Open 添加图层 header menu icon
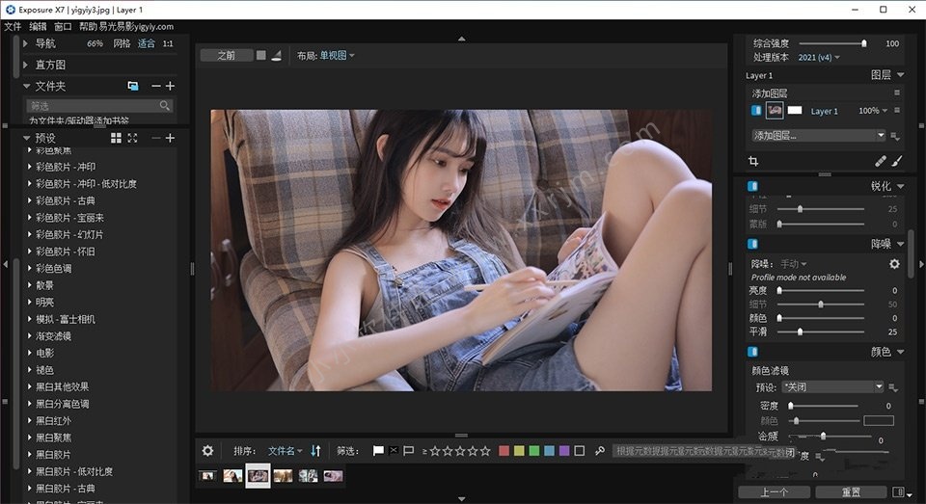The height and width of the screenshot is (504, 926). tap(897, 93)
